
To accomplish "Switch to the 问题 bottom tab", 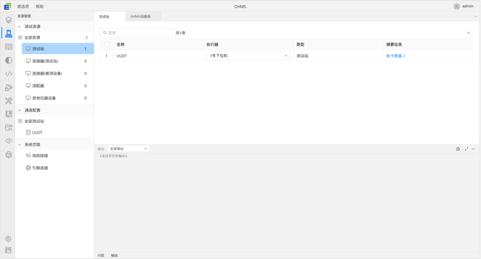I will 101,256.
